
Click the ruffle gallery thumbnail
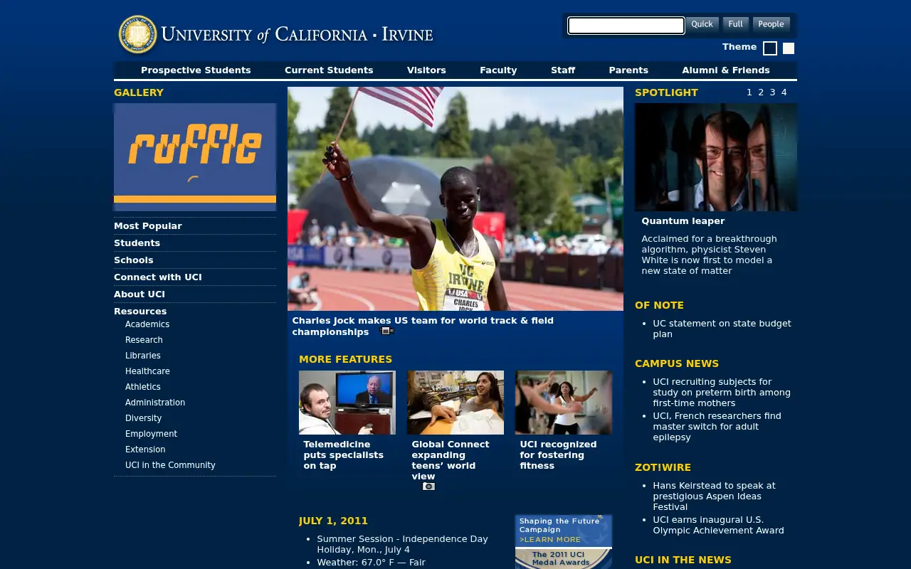pos(195,157)
